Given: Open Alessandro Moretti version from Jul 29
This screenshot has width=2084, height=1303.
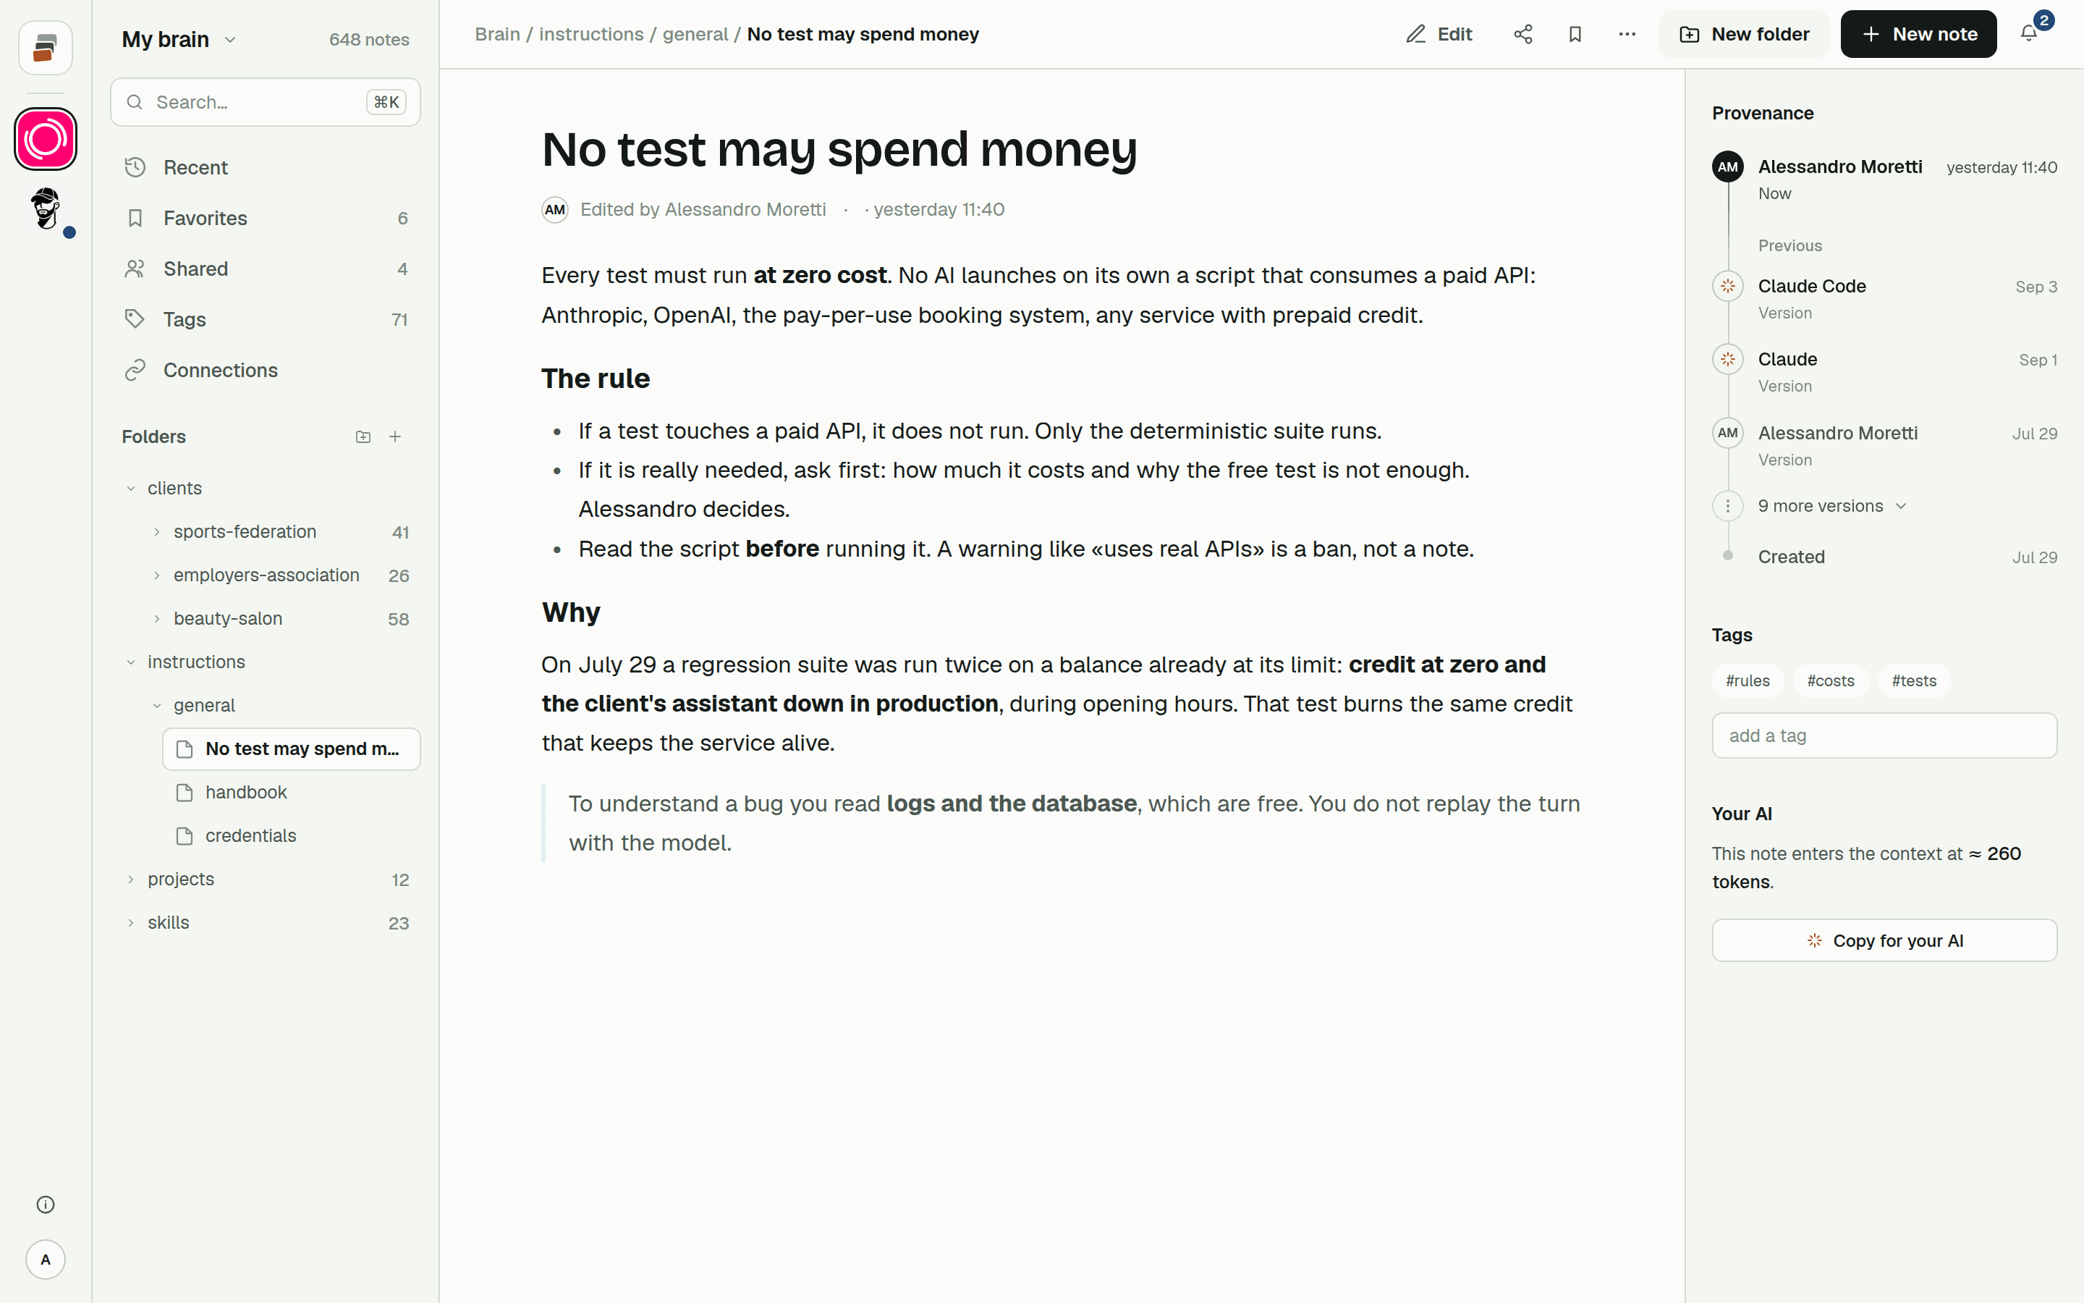Looking at the screenshot, I should [1884, 445].
